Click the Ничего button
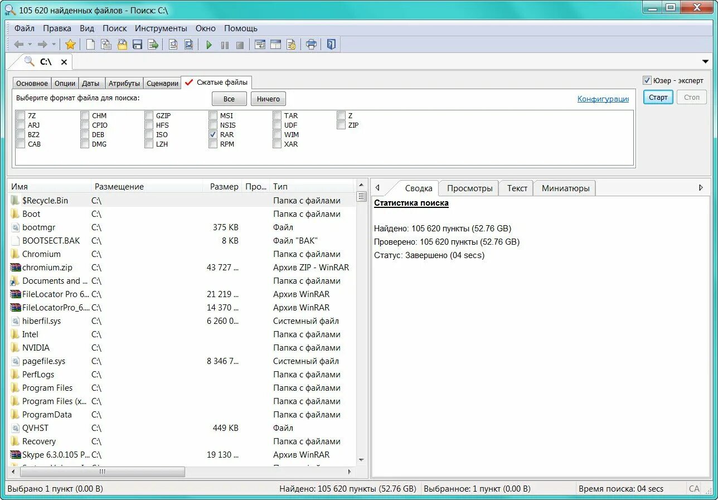718x500 pixels. click(x=269, y=99)
